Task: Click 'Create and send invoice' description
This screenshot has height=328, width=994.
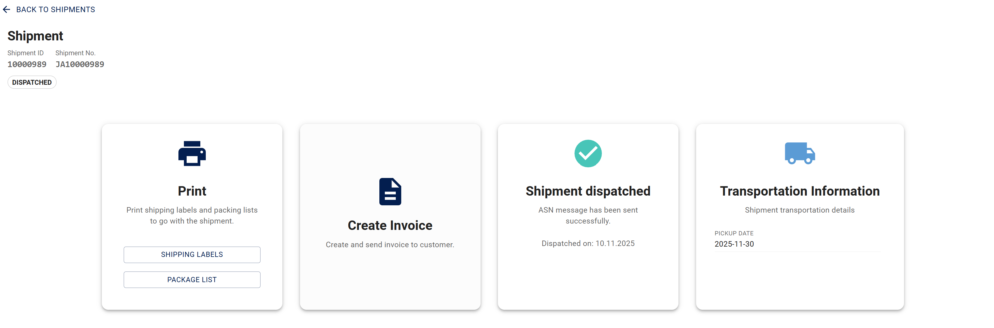Action: pyautogui.click(x=390, y=245)
